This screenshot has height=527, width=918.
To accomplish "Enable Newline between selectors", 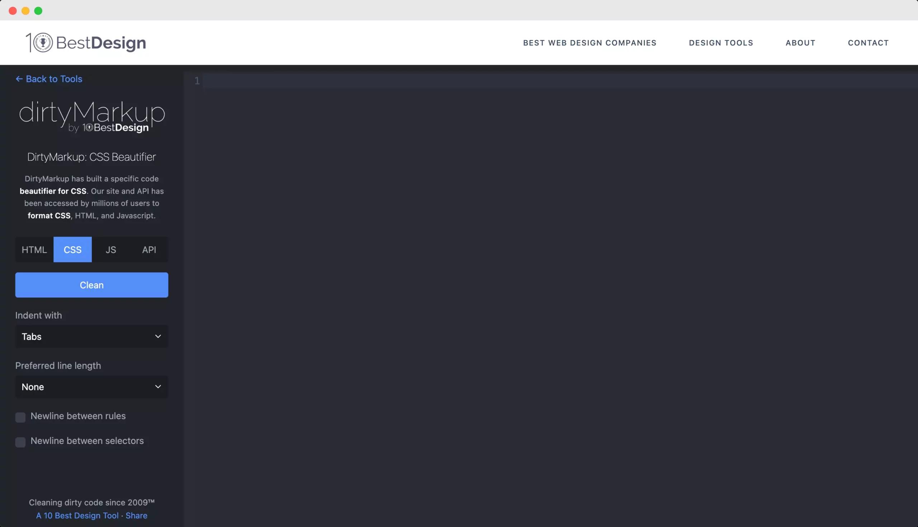I will (20, 442).
